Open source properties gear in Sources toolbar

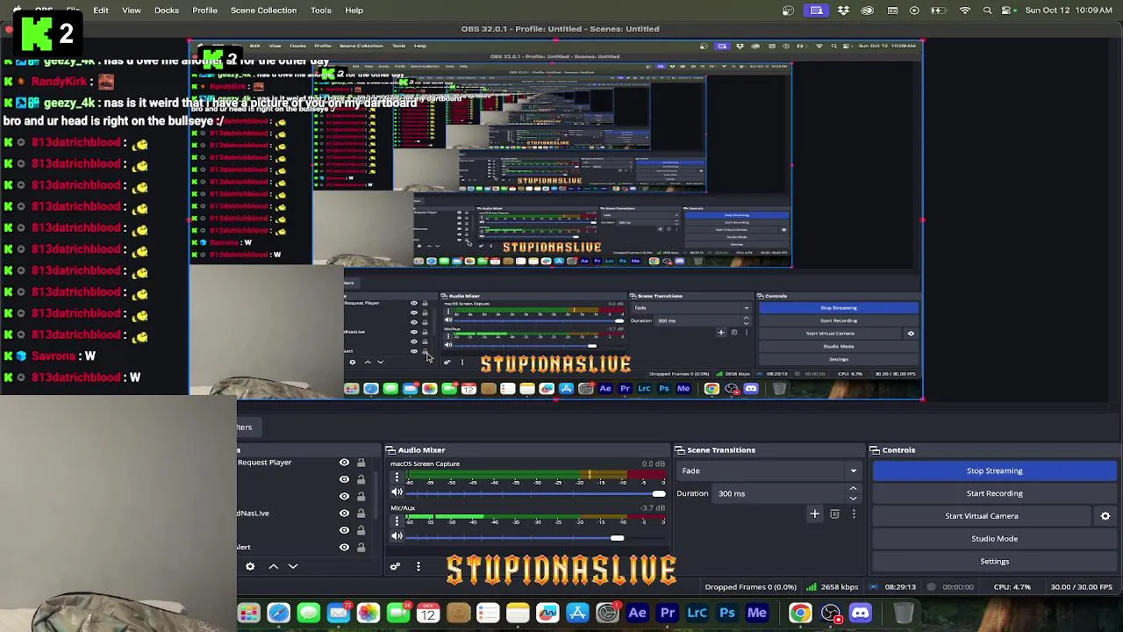(x=250, y=567)
